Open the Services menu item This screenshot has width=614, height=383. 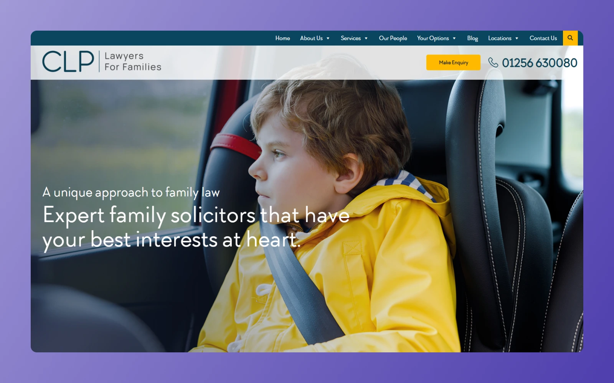[x=351, y=38]
